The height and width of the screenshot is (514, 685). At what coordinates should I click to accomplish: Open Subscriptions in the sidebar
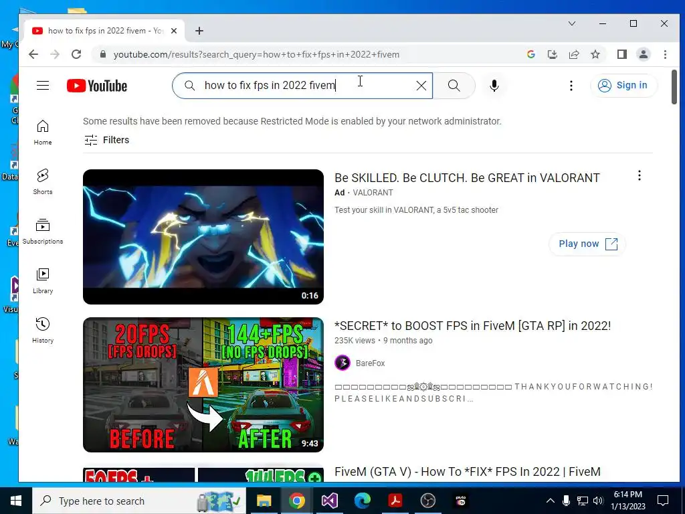point(43,232)
